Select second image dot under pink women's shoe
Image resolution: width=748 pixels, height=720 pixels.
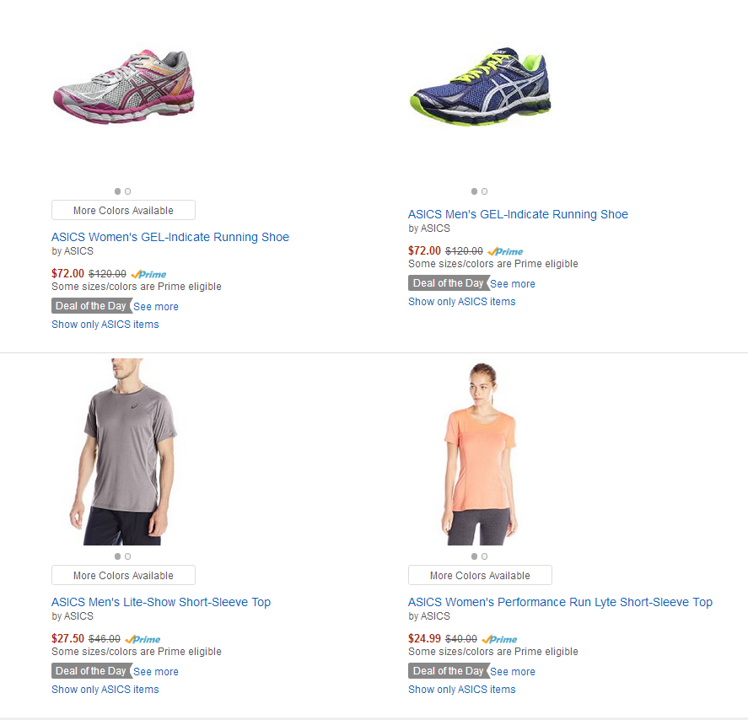128,191
